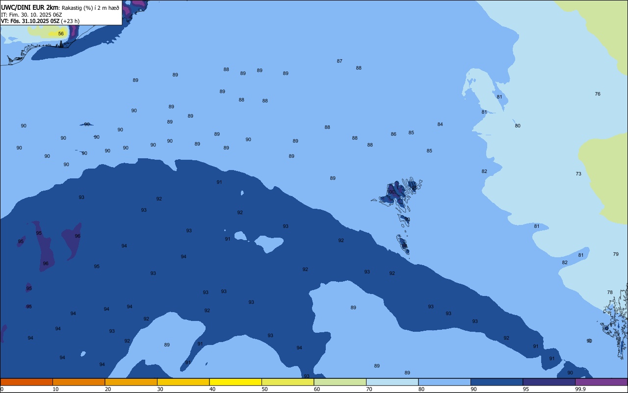Click the humidity value 84 on the map

pos(440,124)
